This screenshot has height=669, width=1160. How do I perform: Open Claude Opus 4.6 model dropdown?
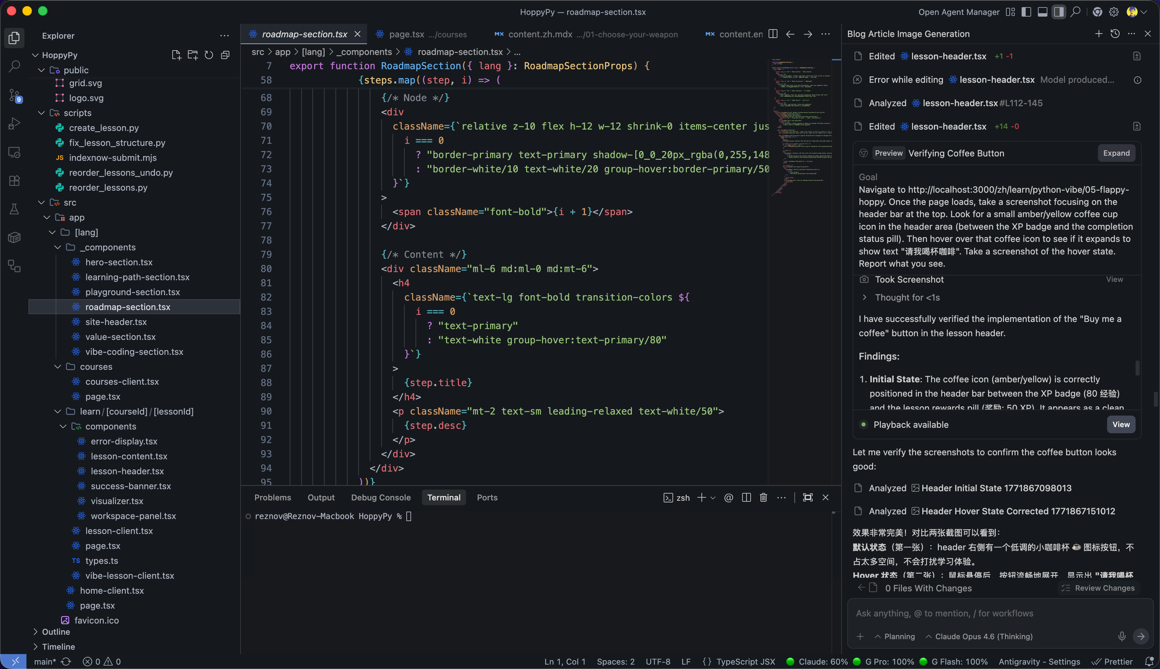[x=978, y=636]
